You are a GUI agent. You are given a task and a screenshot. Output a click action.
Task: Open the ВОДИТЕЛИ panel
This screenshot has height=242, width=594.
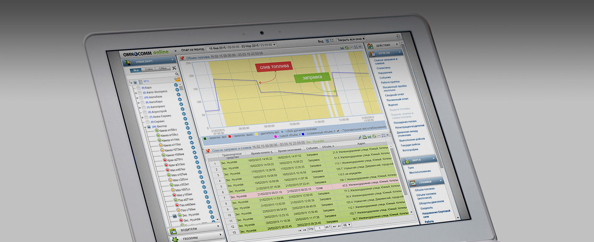(x=195, y=229)
